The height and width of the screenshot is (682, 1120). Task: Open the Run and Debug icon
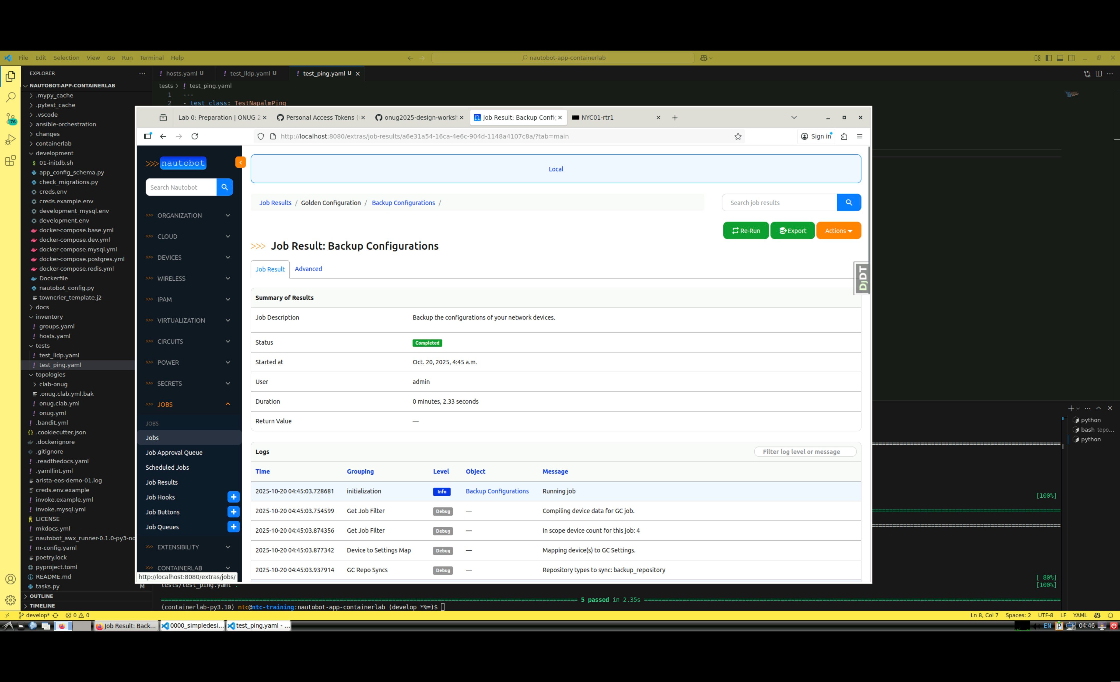point(11,140)
